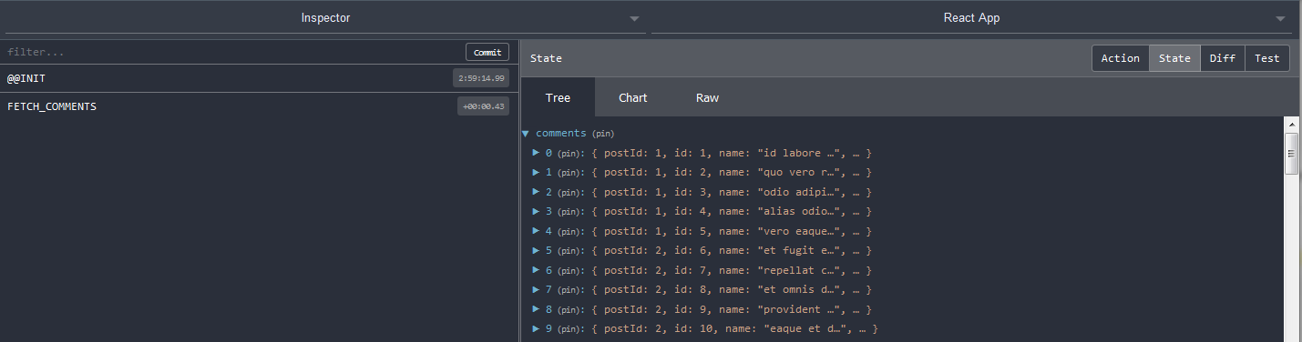Click the state tree scrollbar thumb

(x=1291, y=153)
